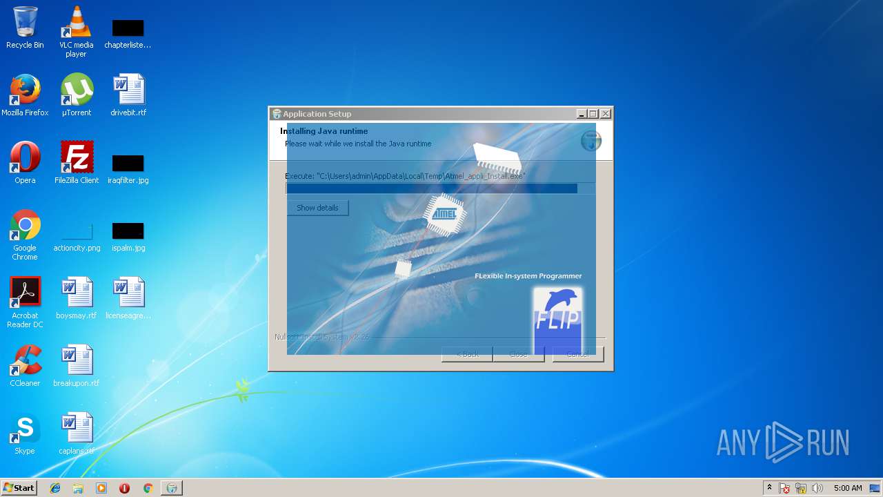This screenshot has width=883, height=497.
Task: Launch VLC media player shortcut
Action: pyautogui.click(x=76, y=32)
